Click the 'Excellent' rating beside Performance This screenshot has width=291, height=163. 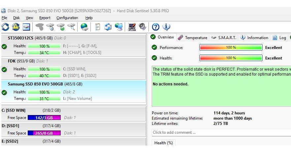point(274,48)
